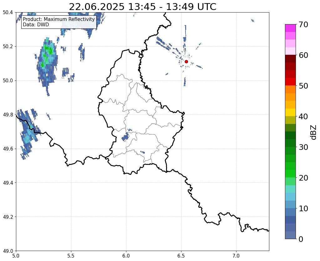Click the 60 tick on the colorbar
The image size is (320, 261).
303,55
